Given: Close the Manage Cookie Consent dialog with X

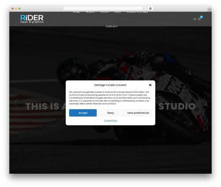Looking at the screenshot, I should 150,85.
